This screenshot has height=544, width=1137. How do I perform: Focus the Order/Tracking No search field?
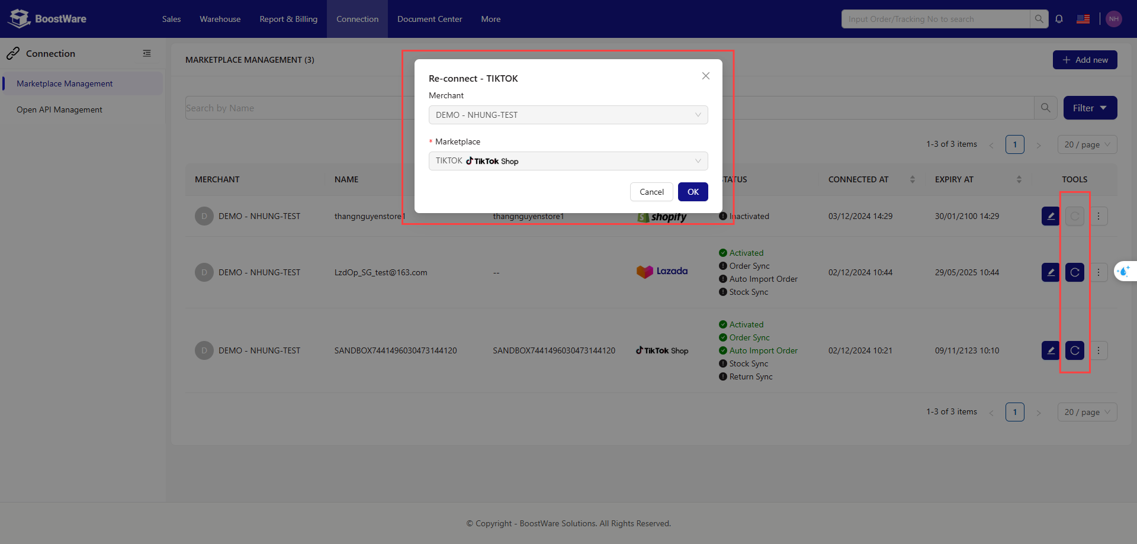pyautogui.click(x=936, y=19)
